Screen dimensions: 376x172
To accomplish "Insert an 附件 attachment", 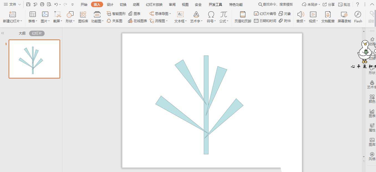I will point(285,21).
